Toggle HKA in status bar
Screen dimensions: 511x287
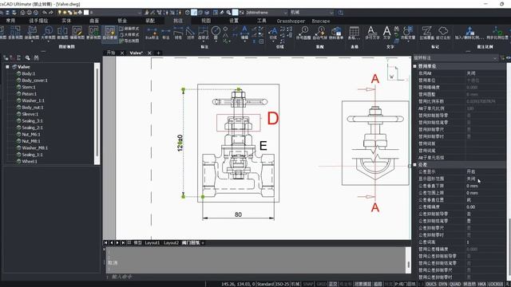(482, 284)
